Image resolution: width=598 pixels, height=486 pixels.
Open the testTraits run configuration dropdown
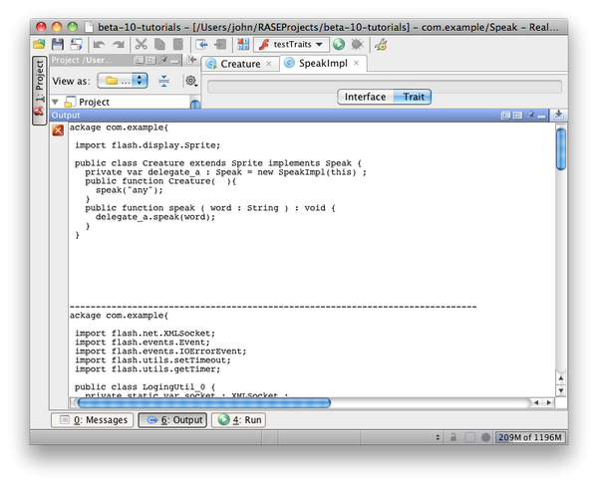click(291, 45)
